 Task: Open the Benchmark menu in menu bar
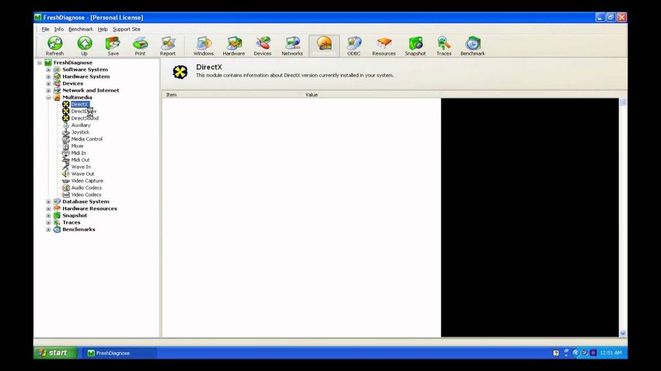click(x=80, y=29)
